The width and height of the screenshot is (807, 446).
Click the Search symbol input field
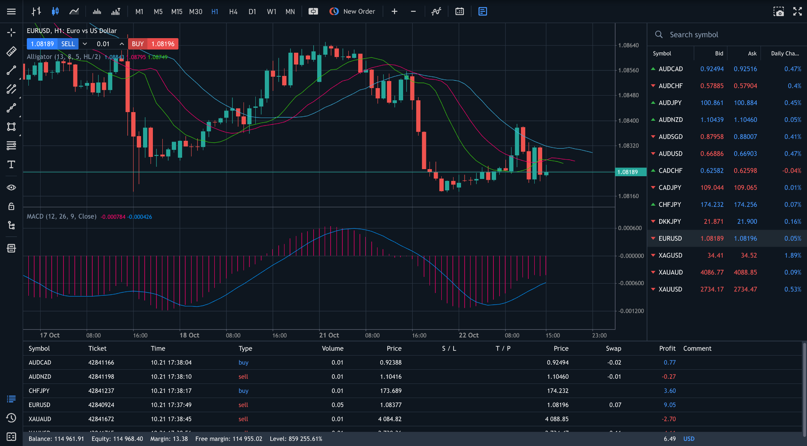tap(709, 35)
